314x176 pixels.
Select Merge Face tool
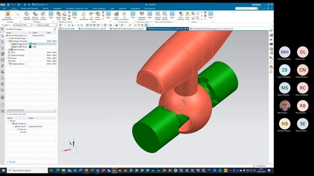pos(58,16)
